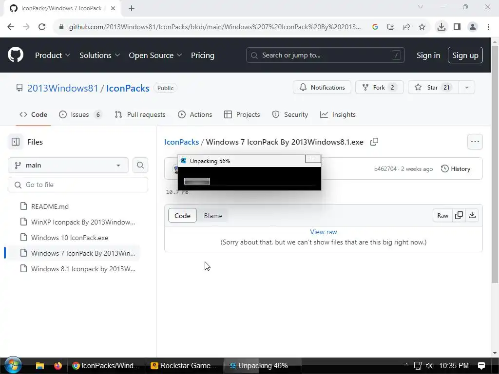Click the Unpacking progress bar
Viewport: 499px width, 374px height.
(197, 181)
